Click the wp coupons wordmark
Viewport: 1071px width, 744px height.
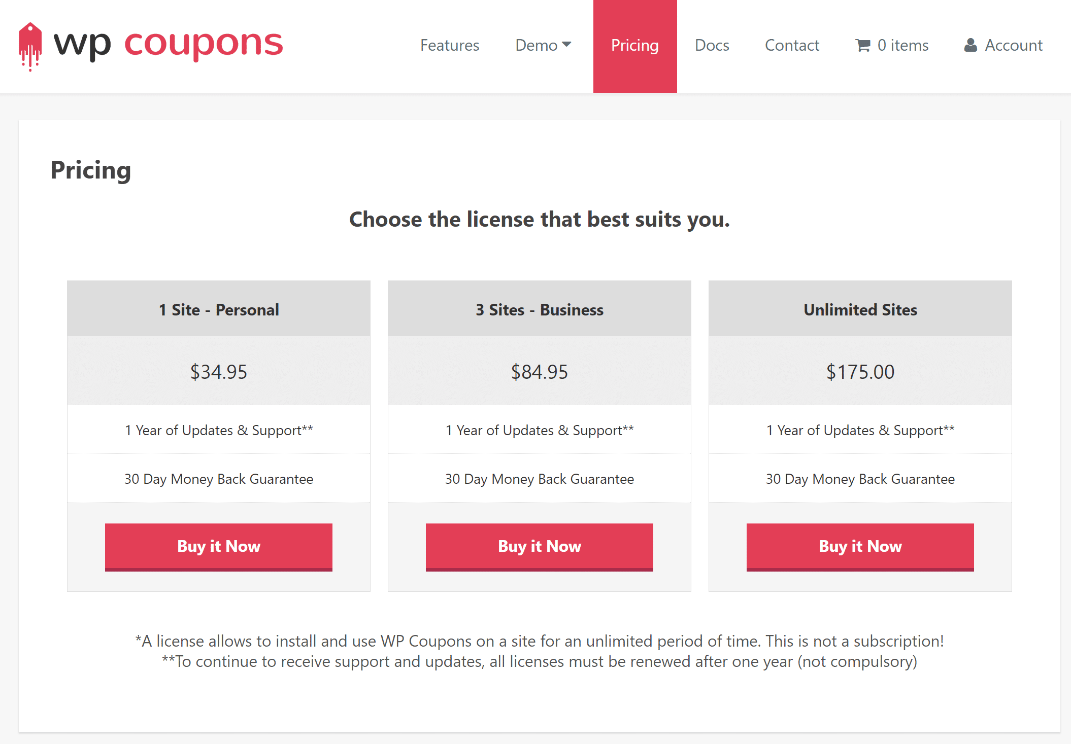point(168,44)
